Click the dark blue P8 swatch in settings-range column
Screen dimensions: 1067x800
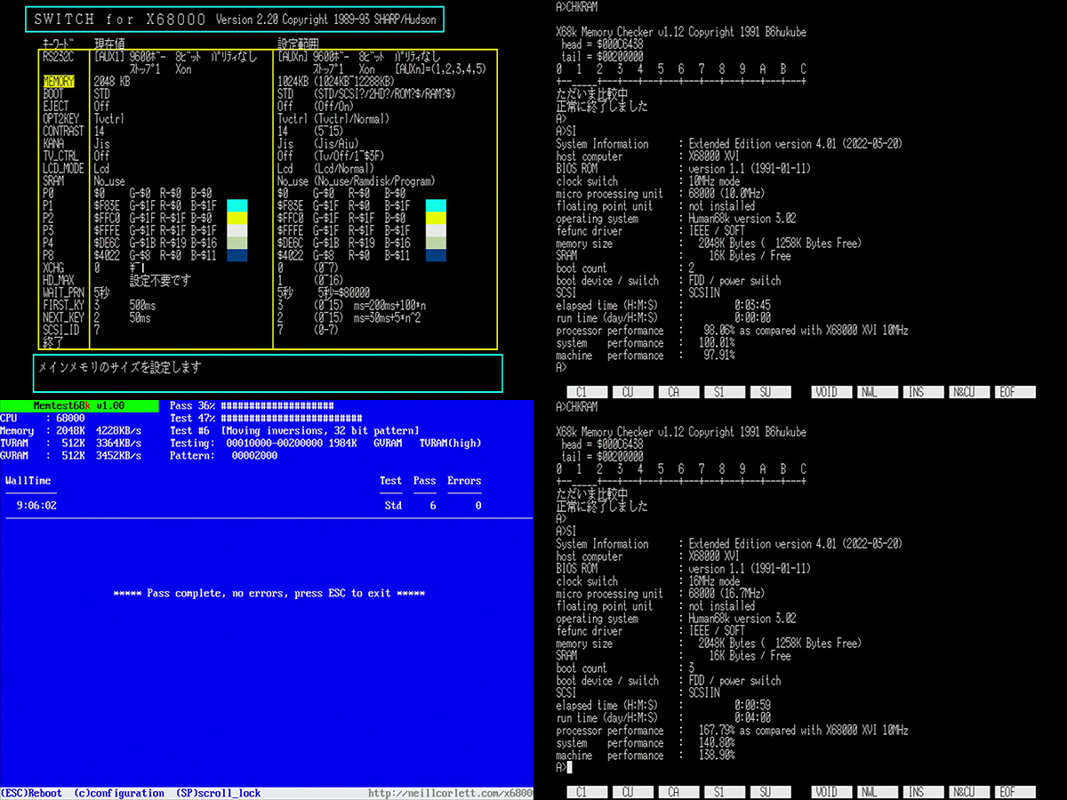pyautogui.click(x=436, y=255)
